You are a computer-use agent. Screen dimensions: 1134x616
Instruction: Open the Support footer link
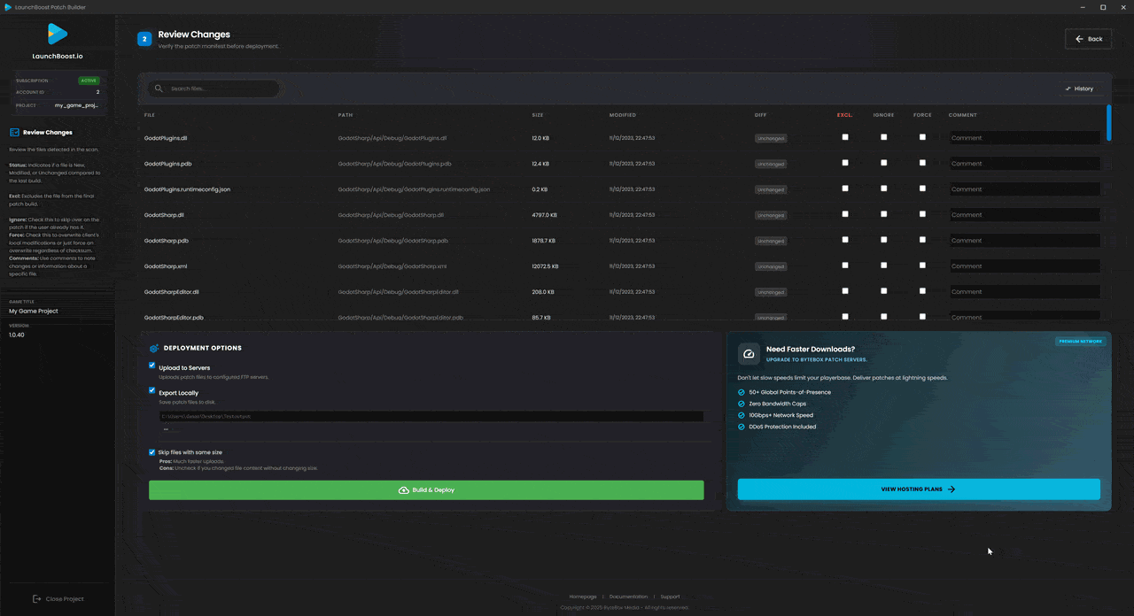coord(670,597)
